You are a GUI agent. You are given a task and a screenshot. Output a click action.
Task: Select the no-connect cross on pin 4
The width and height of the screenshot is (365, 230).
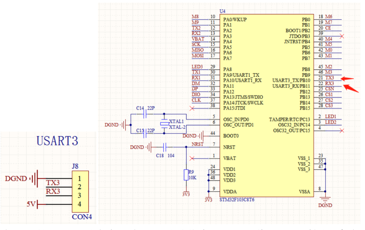click(x=342, y=131)
